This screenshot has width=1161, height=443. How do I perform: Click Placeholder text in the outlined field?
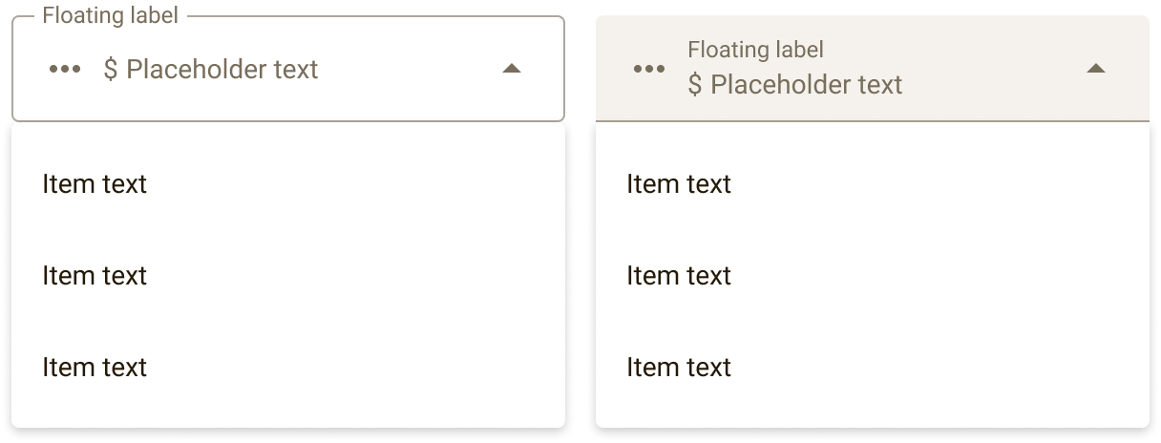(x=222, y=69)
